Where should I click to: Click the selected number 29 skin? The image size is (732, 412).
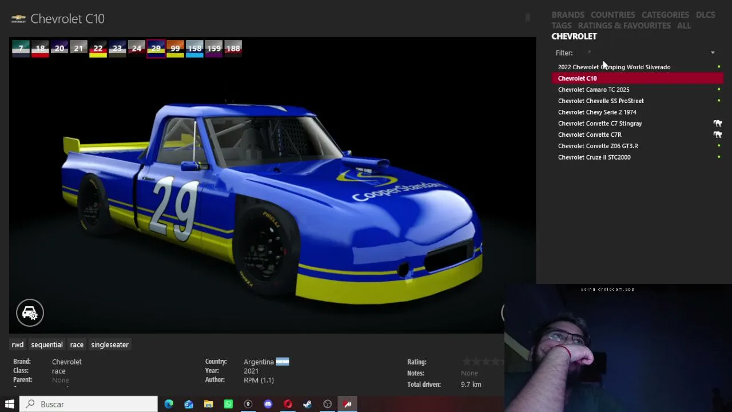click(x=156, y=49)
